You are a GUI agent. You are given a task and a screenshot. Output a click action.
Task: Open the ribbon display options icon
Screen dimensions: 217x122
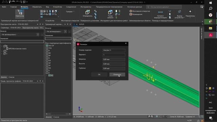click(202, 7)
